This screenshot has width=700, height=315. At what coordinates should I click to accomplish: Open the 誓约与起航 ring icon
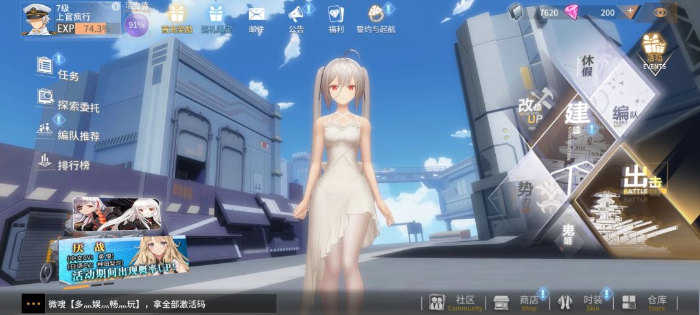pos(376,14)
